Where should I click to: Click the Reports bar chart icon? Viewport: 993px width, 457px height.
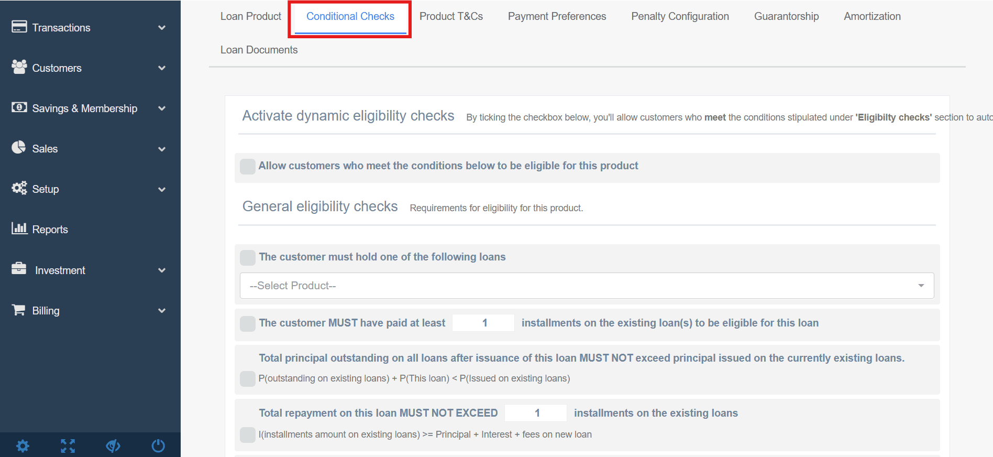pyautogui.click(x=19, y=228)
